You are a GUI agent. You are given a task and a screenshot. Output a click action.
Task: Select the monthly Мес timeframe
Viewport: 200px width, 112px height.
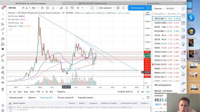point(34,8)
